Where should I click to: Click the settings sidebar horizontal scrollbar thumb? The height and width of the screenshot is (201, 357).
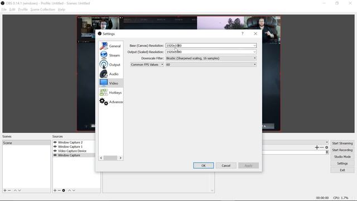tap(110, 158)
